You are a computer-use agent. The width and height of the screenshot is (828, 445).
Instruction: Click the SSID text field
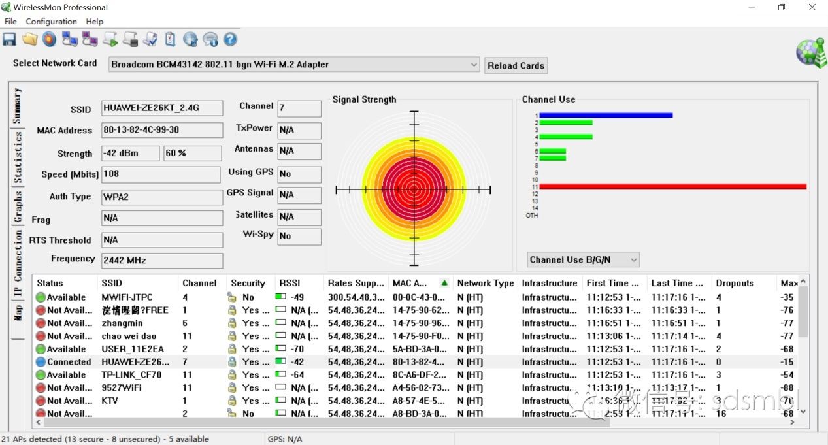point(162,108)
